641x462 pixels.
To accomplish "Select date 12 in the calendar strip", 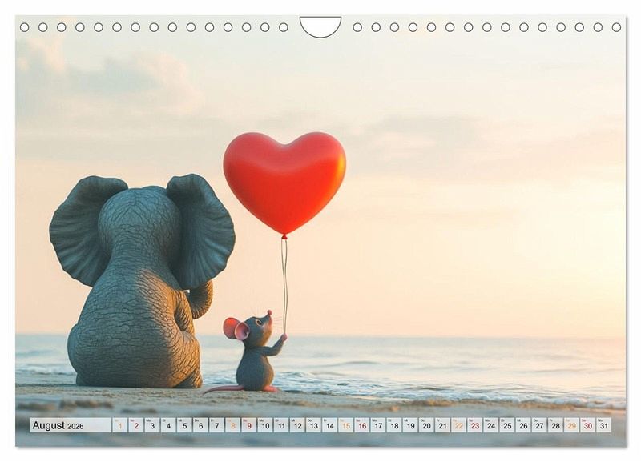I will [x=297, y=425].
